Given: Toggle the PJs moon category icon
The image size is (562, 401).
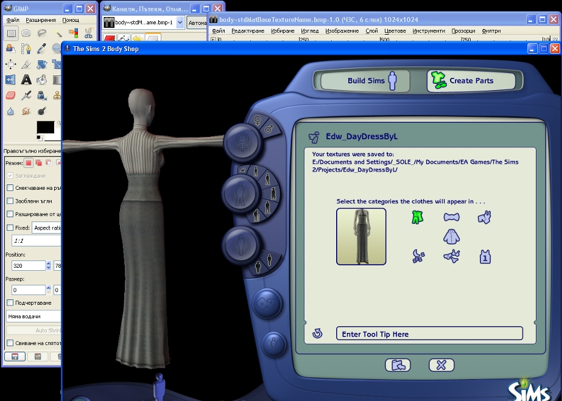Looking at the screenshot, I should 418,256.
